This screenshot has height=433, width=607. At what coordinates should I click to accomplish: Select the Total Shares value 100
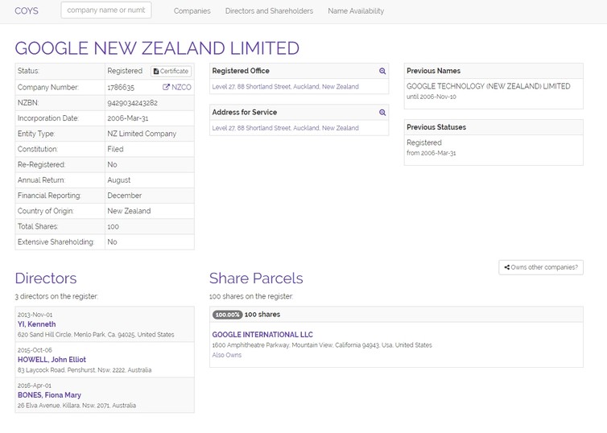tap(113, 227)
